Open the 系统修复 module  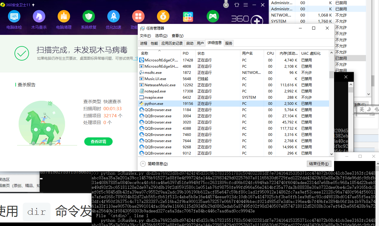coord(89,20)
